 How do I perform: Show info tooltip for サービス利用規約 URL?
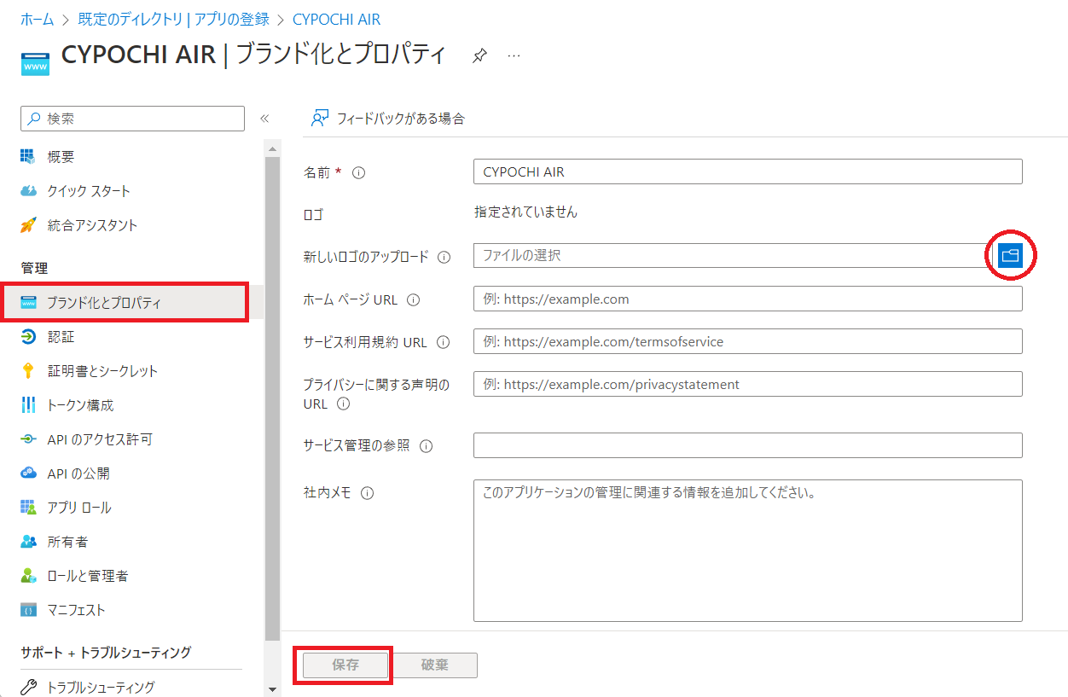tap(443, 343)
